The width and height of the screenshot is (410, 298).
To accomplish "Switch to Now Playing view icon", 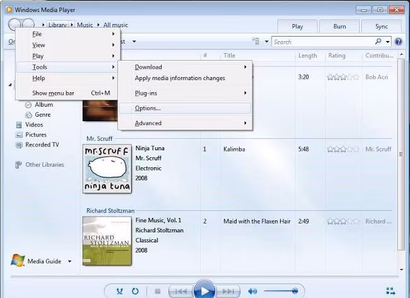I will (390, 290).
